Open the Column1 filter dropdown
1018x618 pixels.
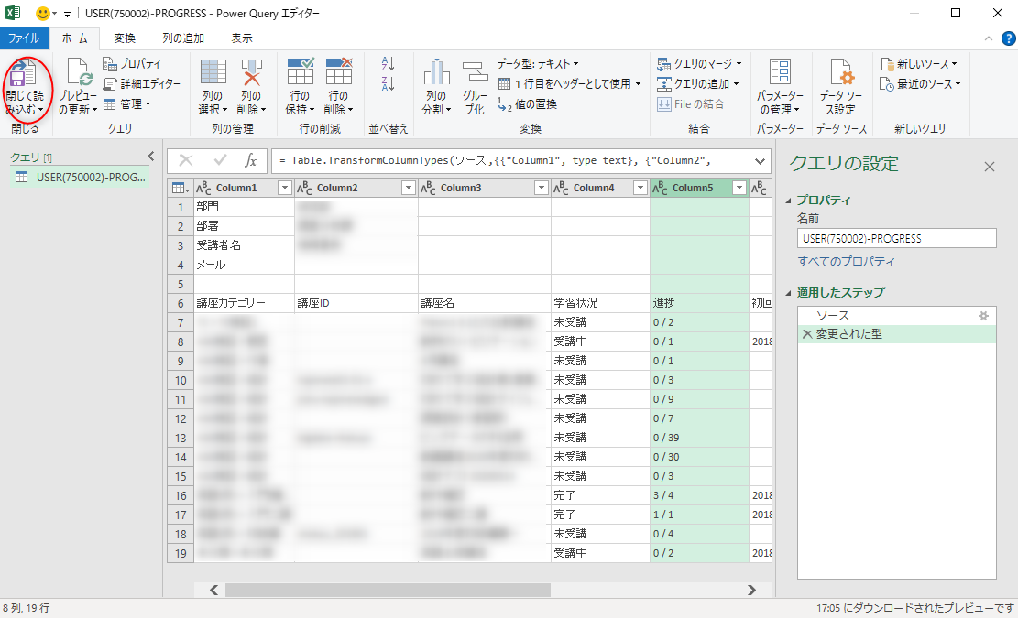click(284, 188)
